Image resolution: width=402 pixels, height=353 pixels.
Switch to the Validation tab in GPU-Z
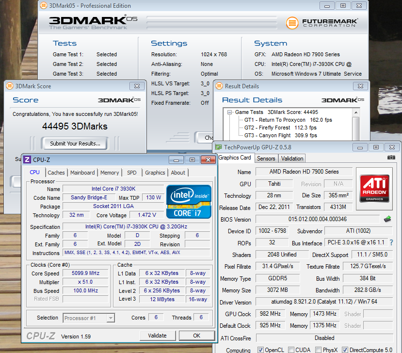click(x=292, y=159)
